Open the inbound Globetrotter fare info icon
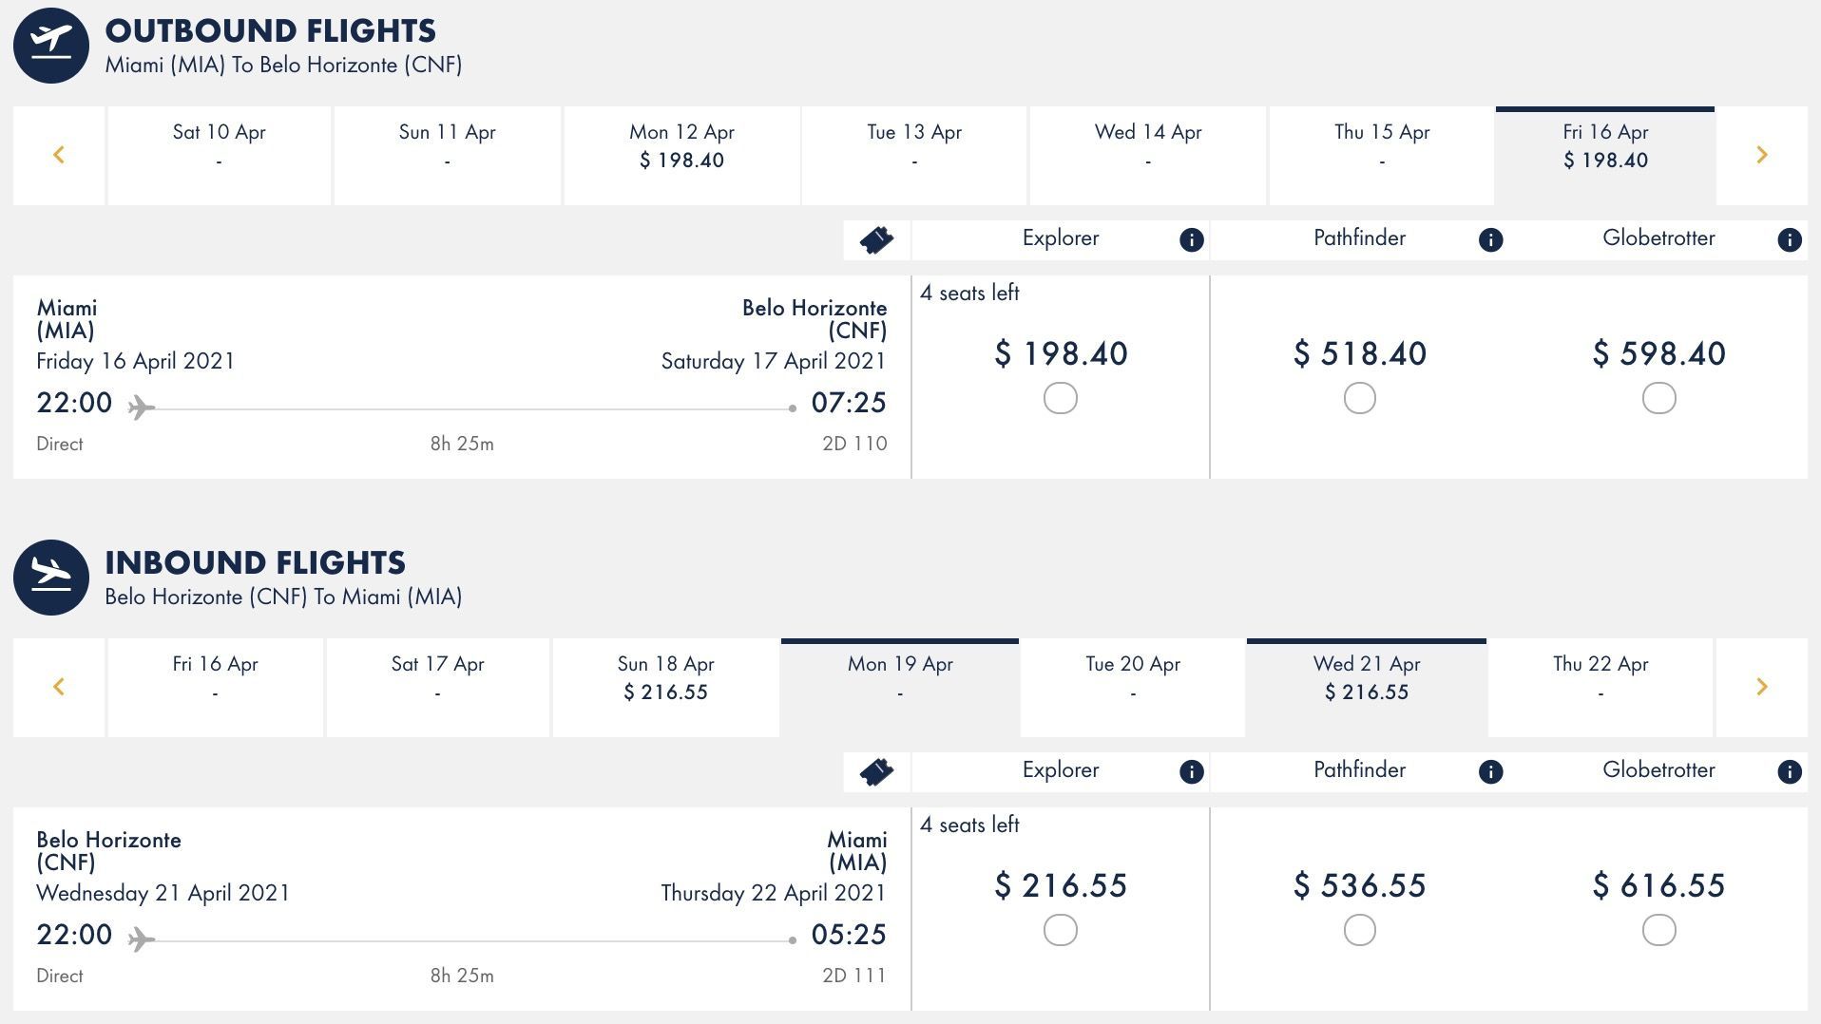The image size is (1821, 1024). click(x=1789, y=771)
